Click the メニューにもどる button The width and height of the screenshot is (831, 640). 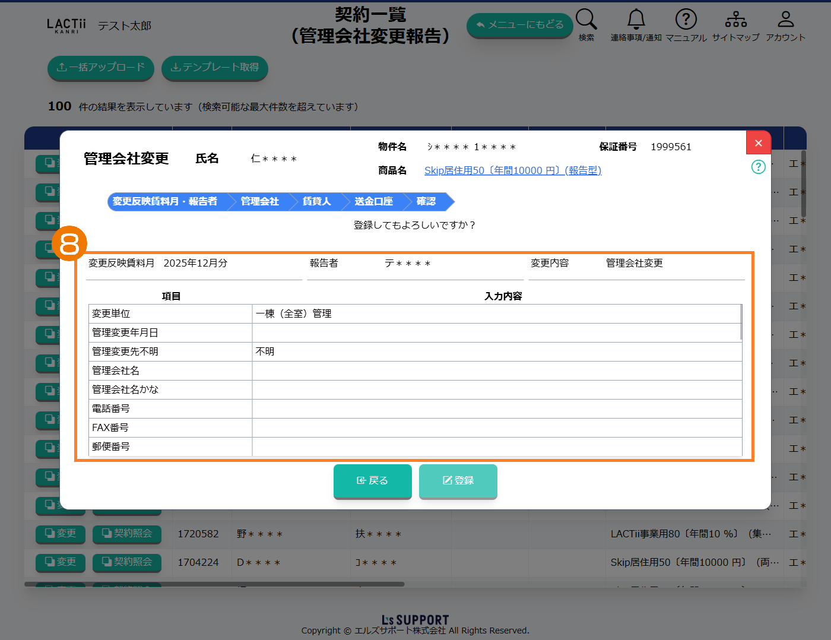pos(519,25)
